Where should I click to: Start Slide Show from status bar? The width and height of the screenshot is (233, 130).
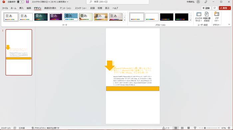195,128
